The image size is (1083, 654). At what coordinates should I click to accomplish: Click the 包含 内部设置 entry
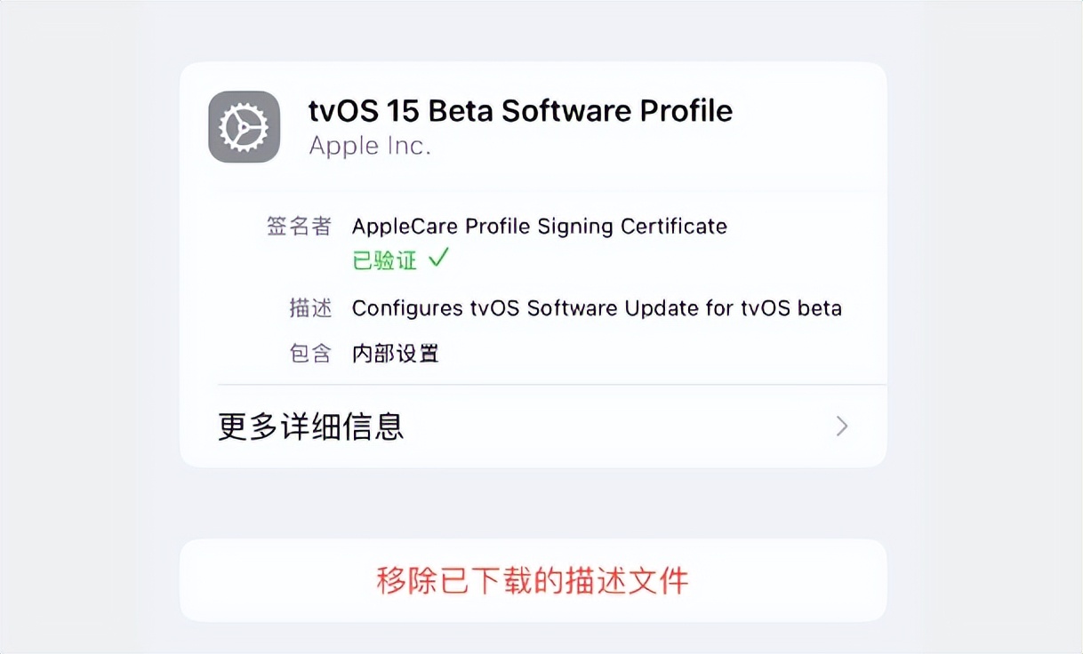pos(396,353)
